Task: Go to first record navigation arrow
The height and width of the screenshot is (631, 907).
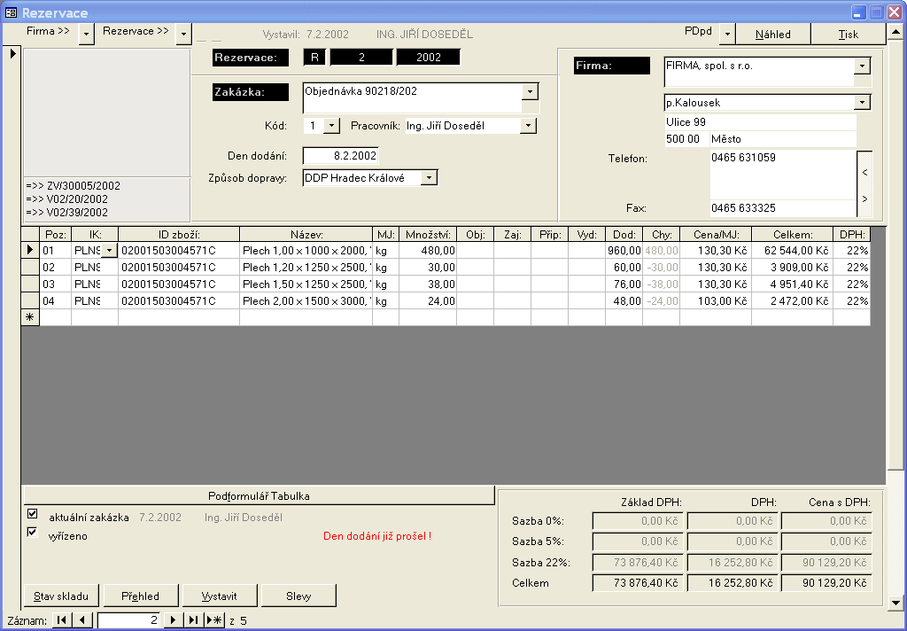Action: pos(61,620)
